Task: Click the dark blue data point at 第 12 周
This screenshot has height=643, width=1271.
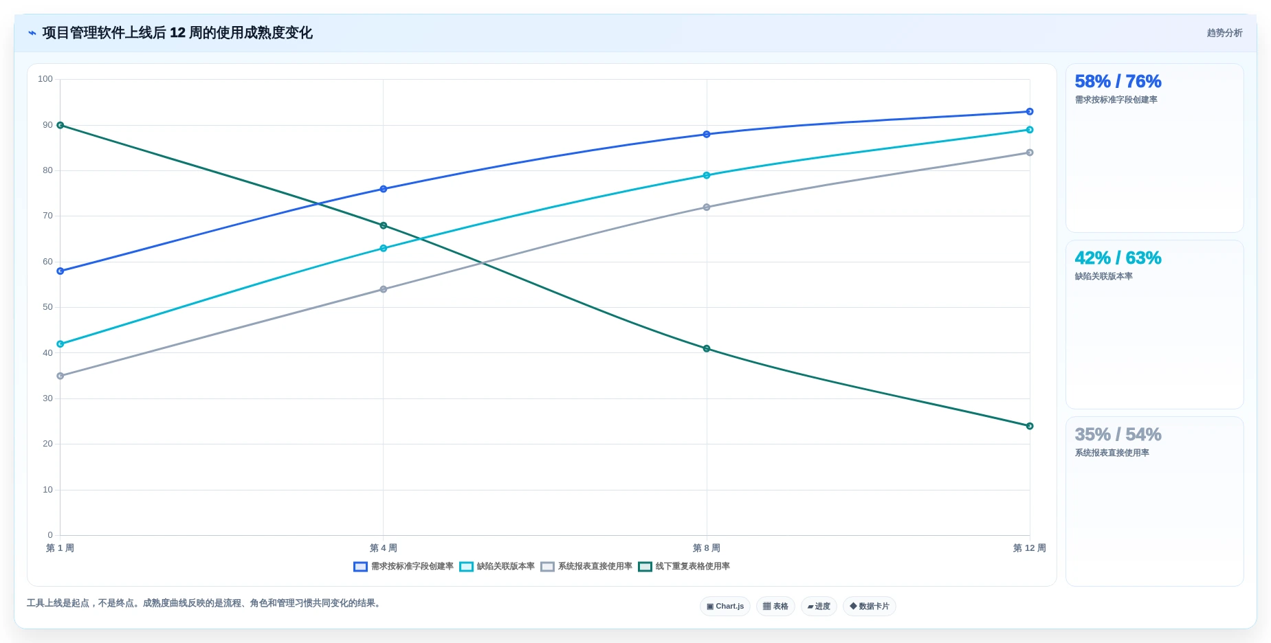Action: 1030,112
